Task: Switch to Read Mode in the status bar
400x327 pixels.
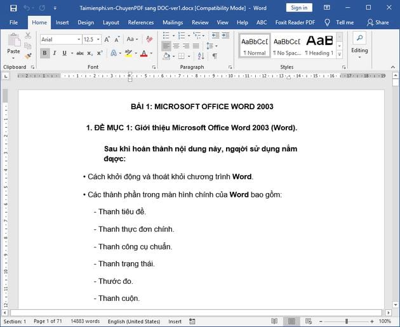Action: 274,321
